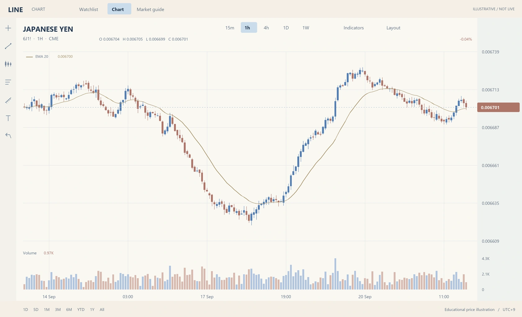The height and width of the screenshot is (317, 522).
Task: Select the trend line drawing tool
Action: pyautogui.click(x=8, y=46)
